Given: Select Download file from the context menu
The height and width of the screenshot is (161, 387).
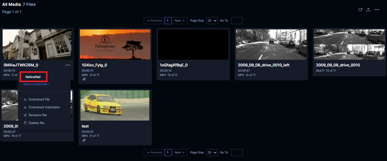Looking at the screenshot, I should [x=39, y=99].
